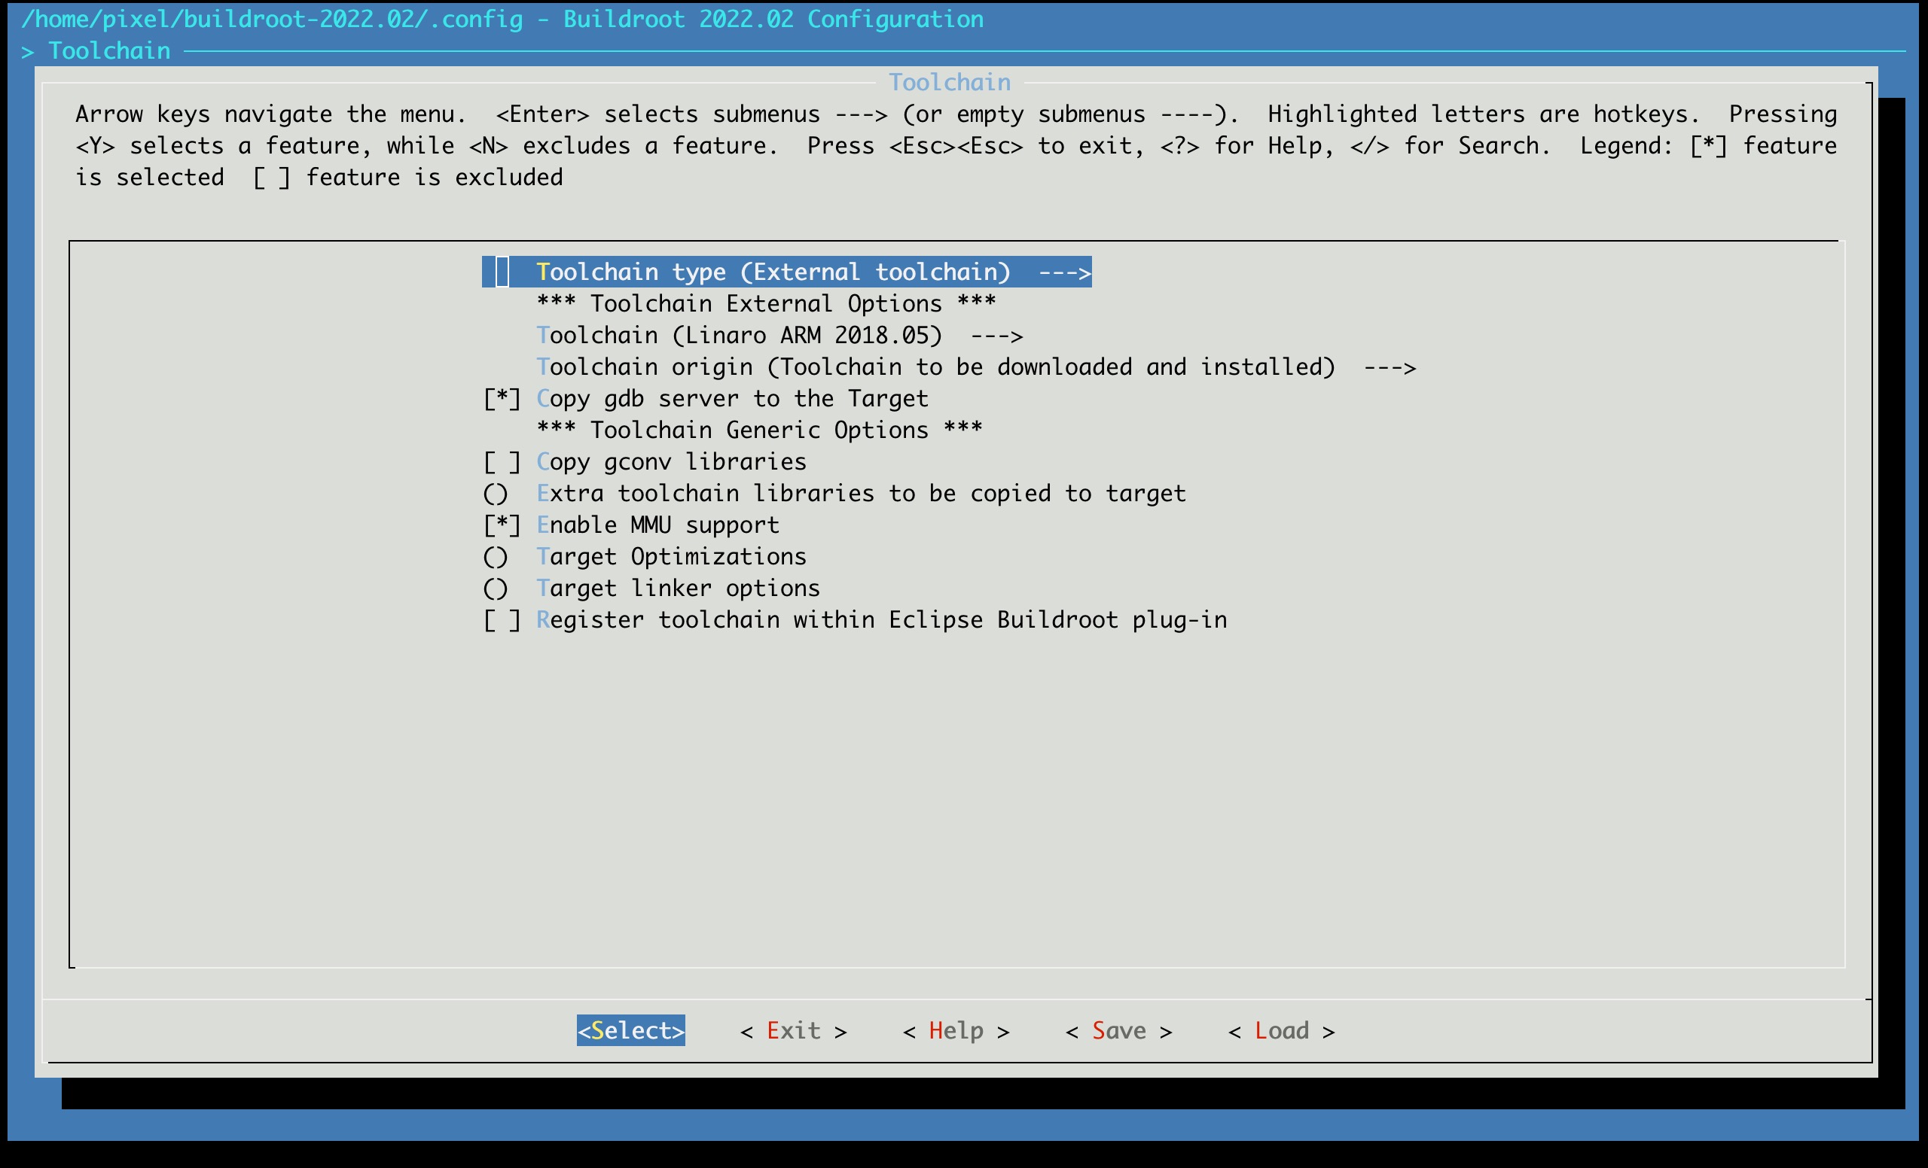
Task: Click the < Help > button
Action: (956, 1030)
